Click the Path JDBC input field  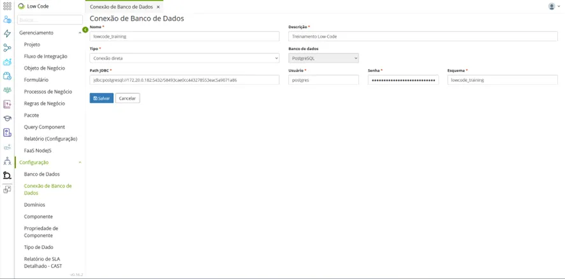184,80
